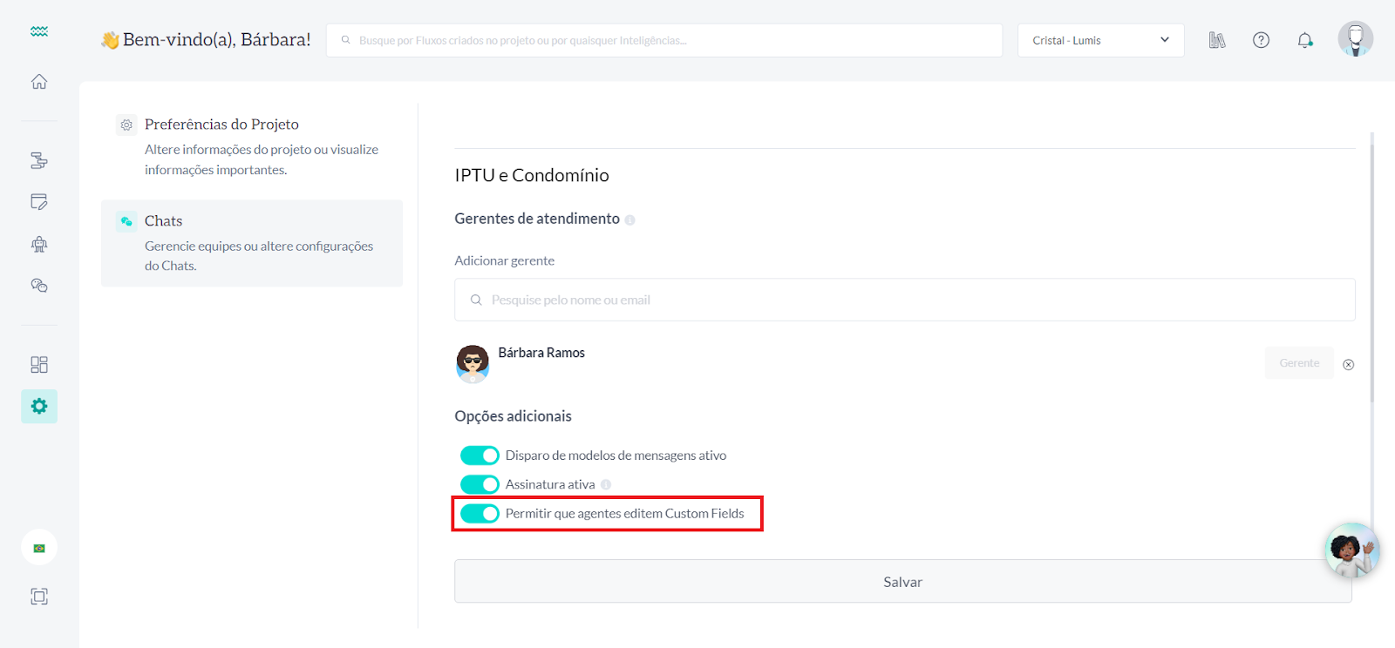Remove Bárbara Ramos as manager
Image resolution: width=1395 pixels, height=648 pixels.
pos(1348,365)
